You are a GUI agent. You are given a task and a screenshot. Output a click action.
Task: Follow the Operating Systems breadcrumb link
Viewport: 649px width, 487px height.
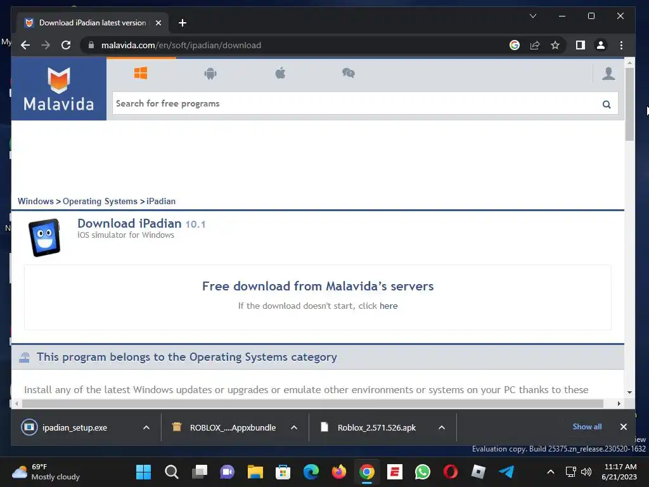(x=100, y=201)
